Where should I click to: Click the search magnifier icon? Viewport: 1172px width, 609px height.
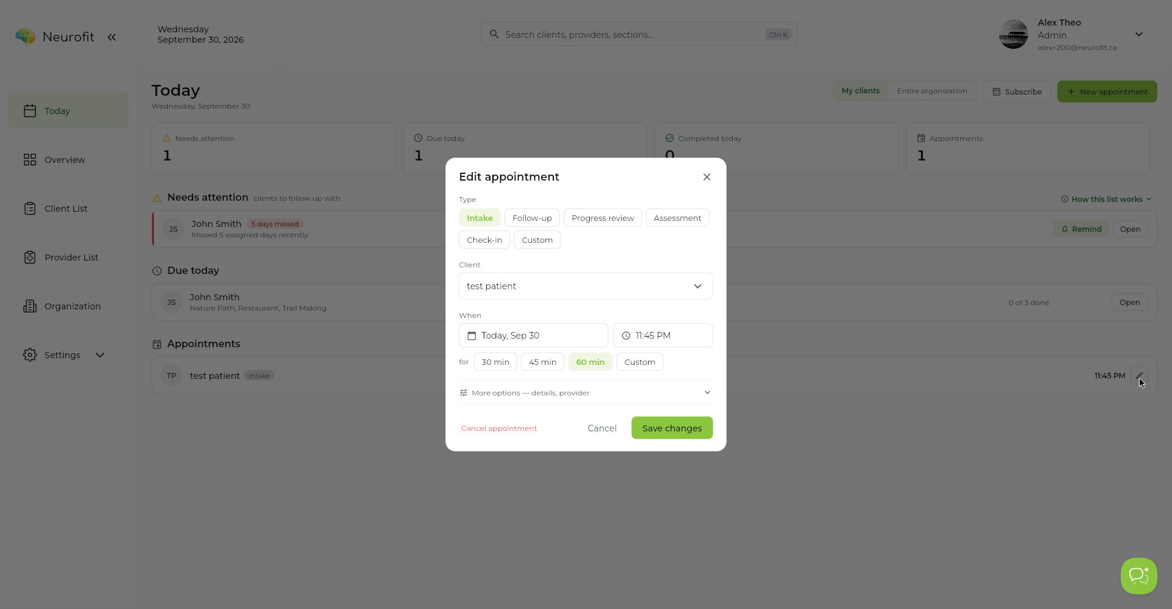pos(494,34)
